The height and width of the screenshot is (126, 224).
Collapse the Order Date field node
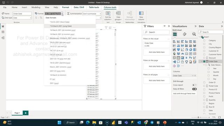[202, 62]
